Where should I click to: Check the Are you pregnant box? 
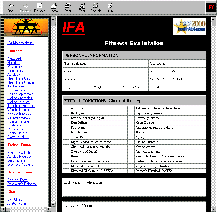pyautogui.click(x=131, y=151)
